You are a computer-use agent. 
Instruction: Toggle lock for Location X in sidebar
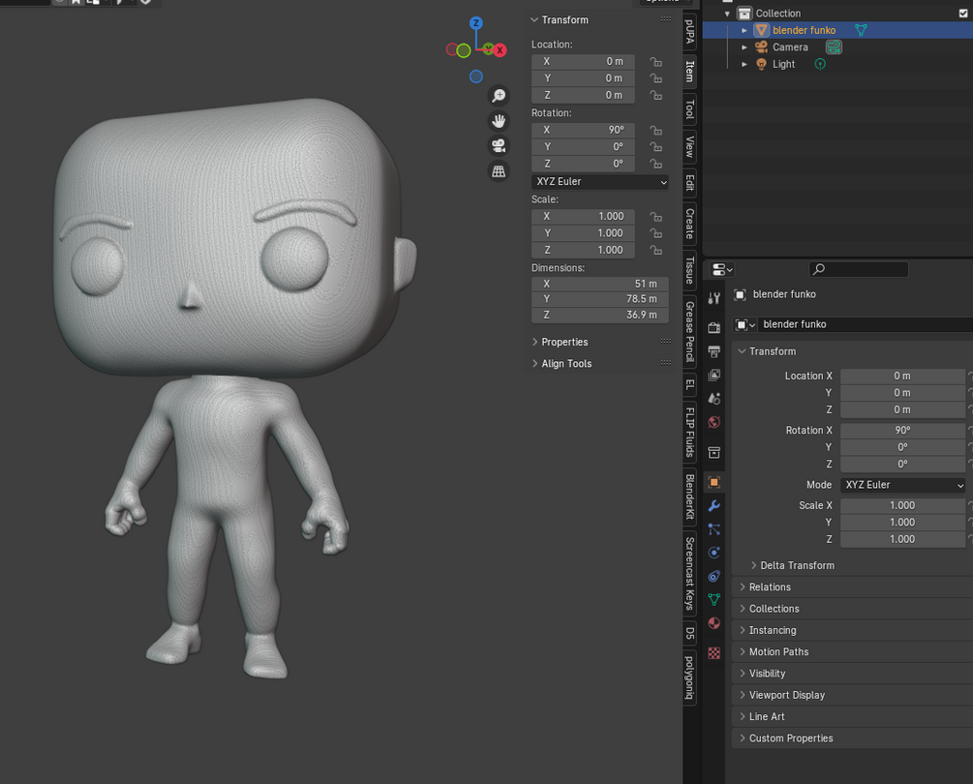[x=655, y=61]
